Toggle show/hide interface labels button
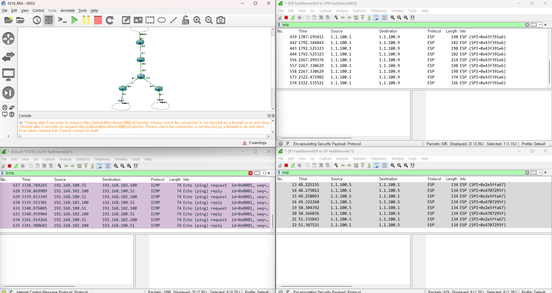The image size is (552, 293). 49,20
